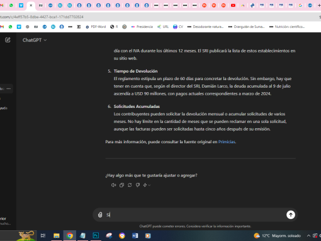Open the URL bookmark
The width and height of the screenshot is (321, 241).
pos(163,26)
